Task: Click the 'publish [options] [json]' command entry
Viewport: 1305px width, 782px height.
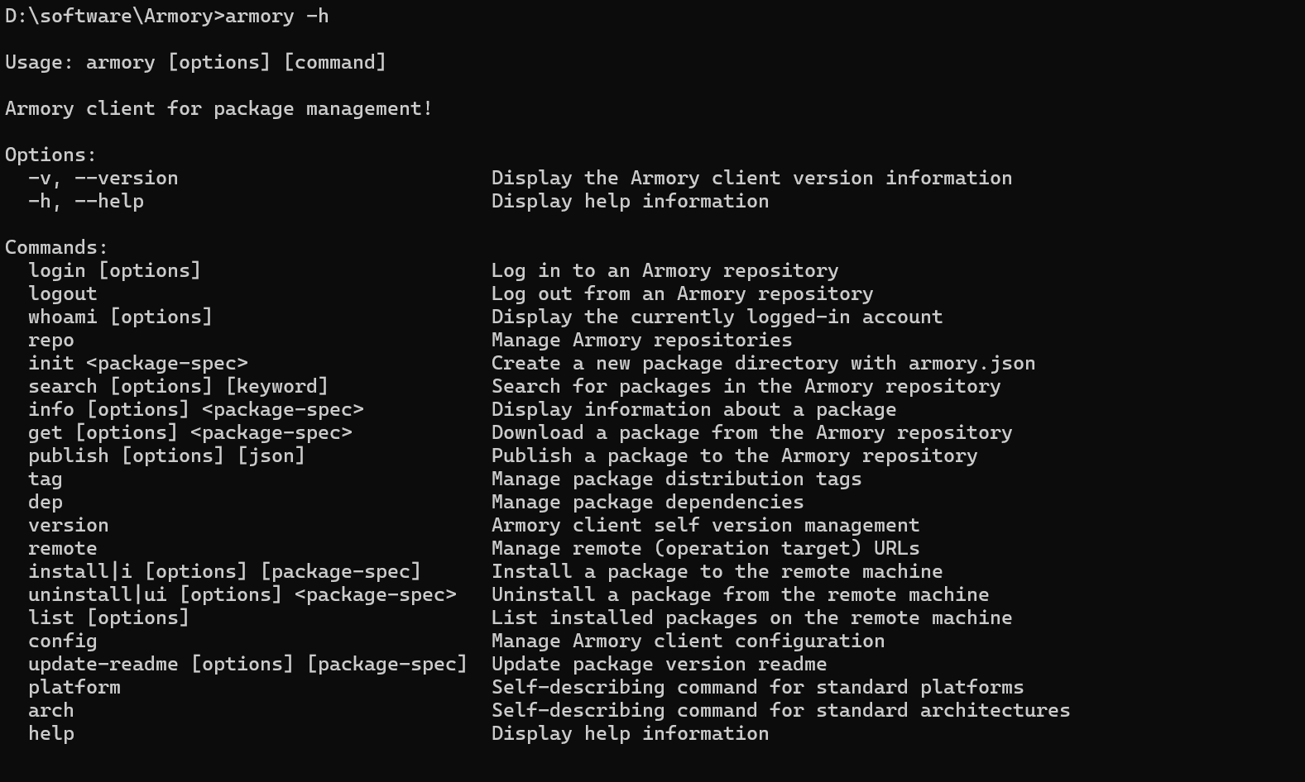Action: (x=166, y=456)
